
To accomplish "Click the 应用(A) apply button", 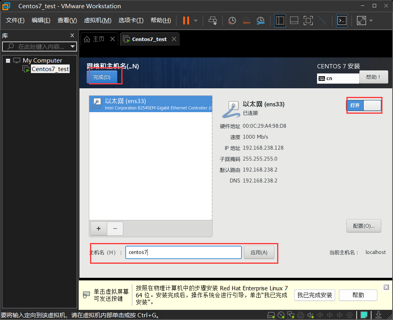I will [x=259, y=252].
